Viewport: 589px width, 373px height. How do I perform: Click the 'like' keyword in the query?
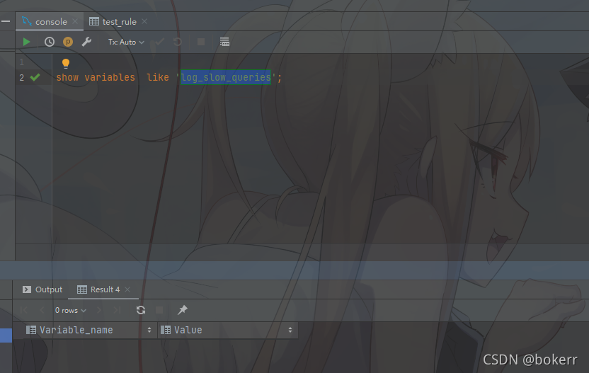click(158, 77)
